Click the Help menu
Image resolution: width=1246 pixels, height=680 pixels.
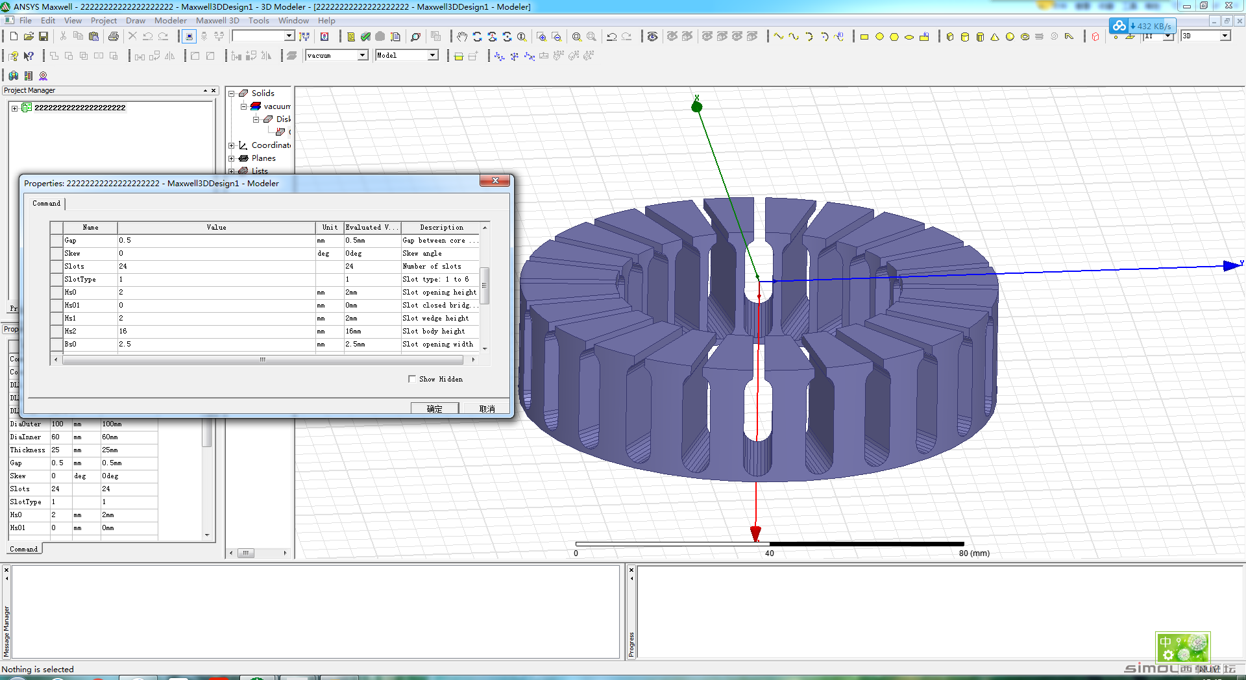[326, 21]
